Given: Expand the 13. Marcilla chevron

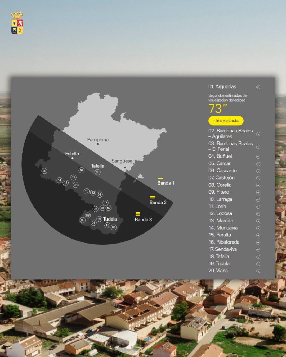Looking at the screenshot, I should (x=258, y=221).
